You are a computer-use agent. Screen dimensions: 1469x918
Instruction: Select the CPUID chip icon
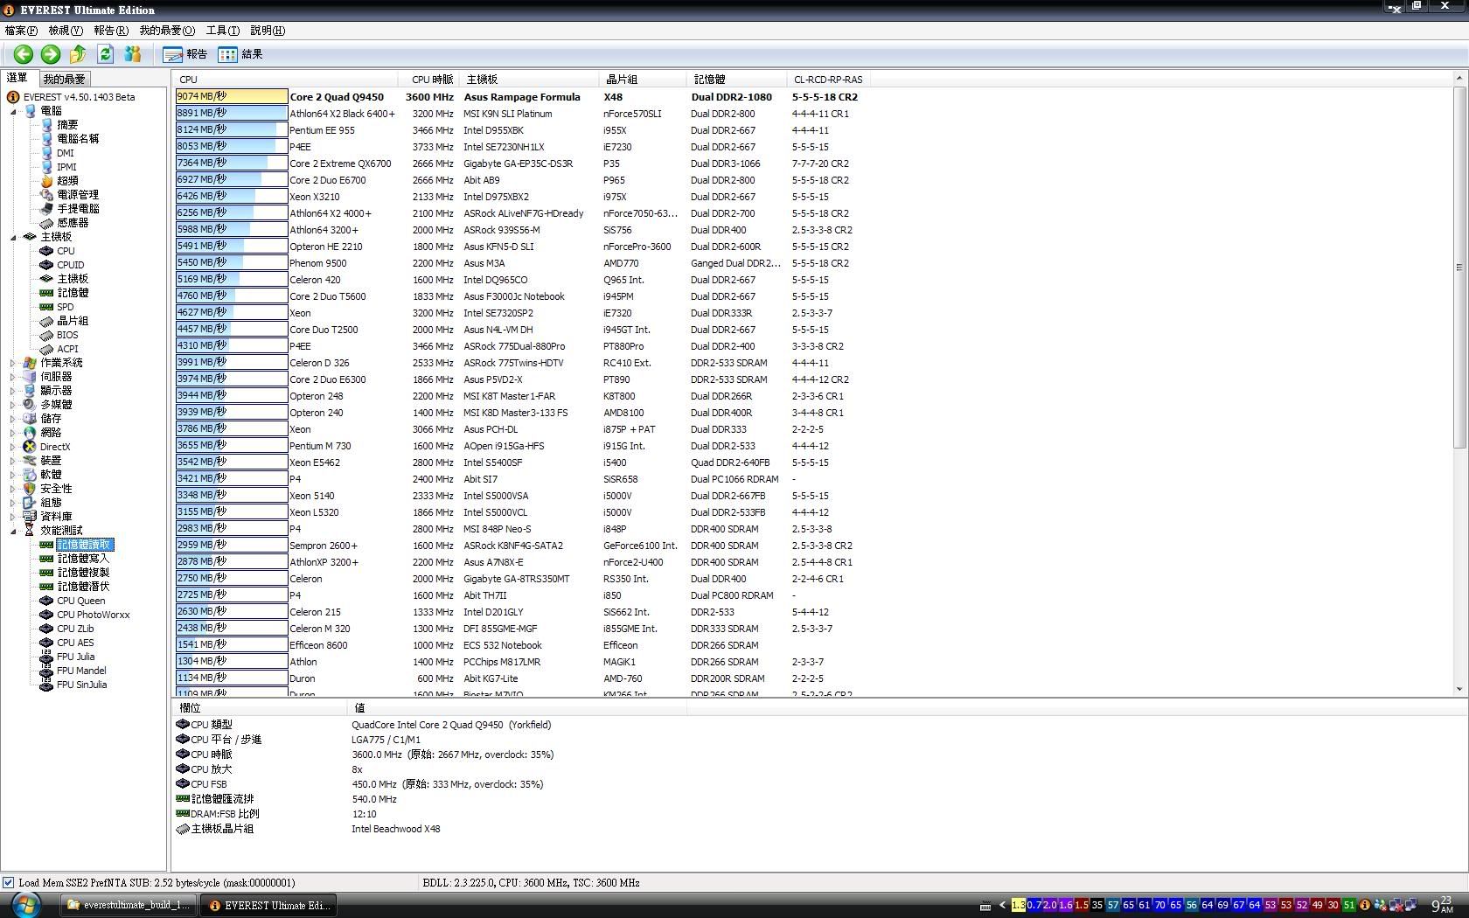pos(46,265)
